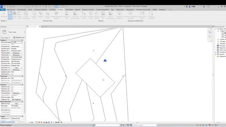Image resolution: width=226 pixels, height=127 pixels.
Task: Close the active view tab
Action: pyautogui.click(x=40, y=27)
